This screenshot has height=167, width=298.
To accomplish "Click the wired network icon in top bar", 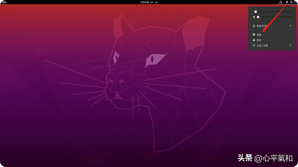I will click(x=280, y=2).
